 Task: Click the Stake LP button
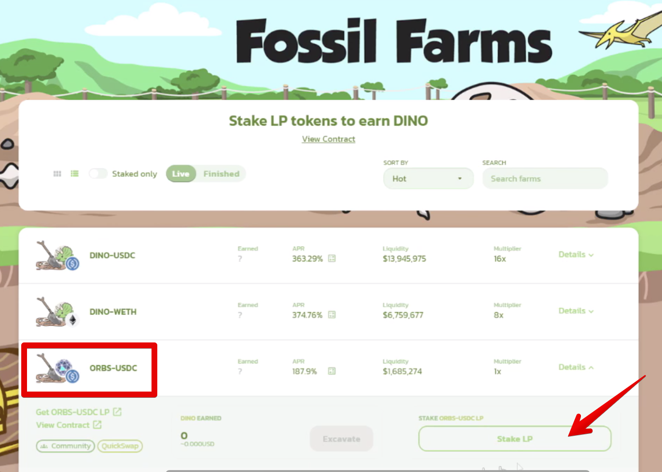(515, 439)
